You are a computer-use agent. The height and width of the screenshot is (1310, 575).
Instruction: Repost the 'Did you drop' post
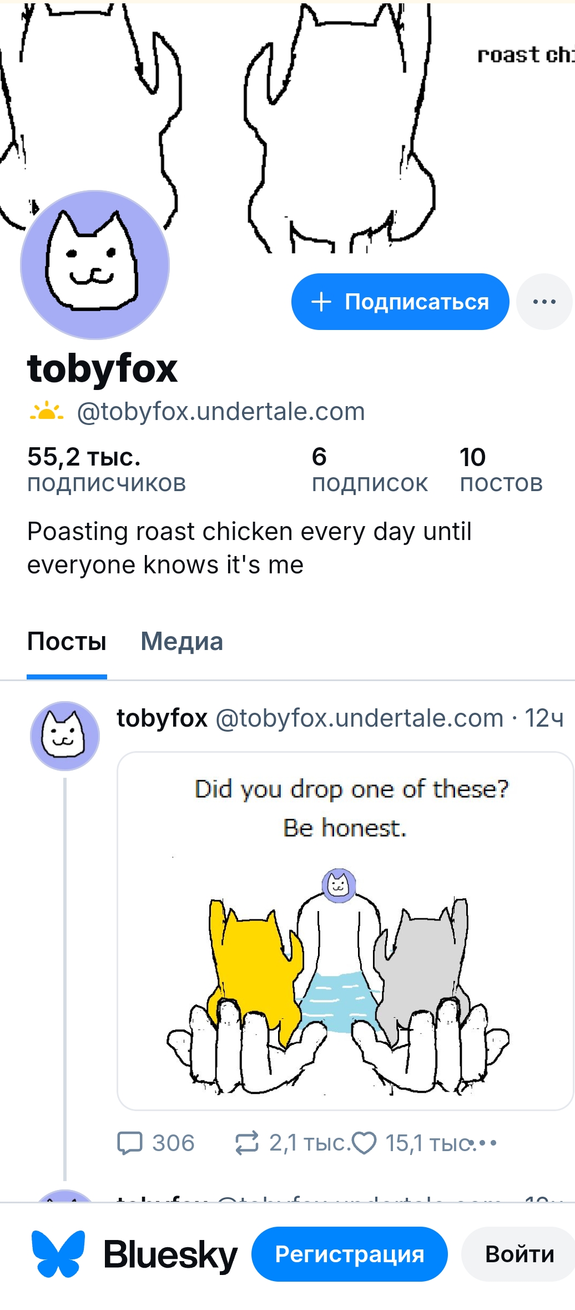[x=247, y=1143]
